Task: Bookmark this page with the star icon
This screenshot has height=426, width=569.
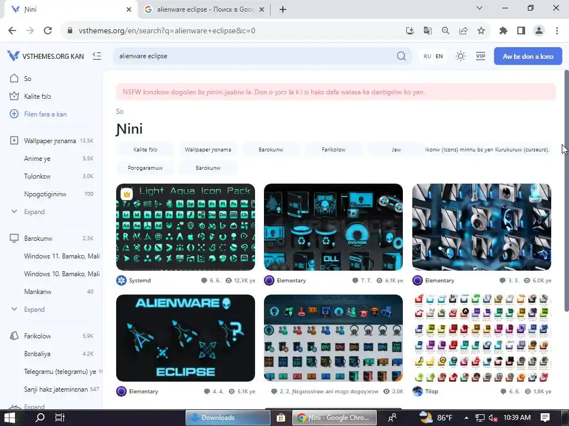Action: (x=481, y=31)
